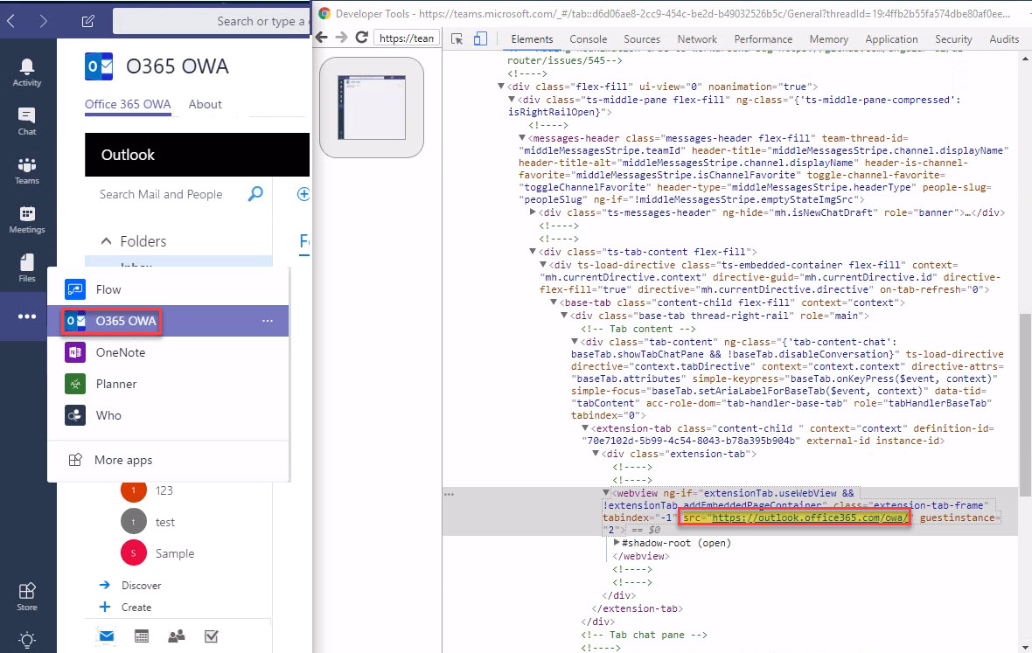The height and width of the screenshot is (653, 1032).
Task: Reload page via DevTools refresh icon
Action: tap(361, 38)
